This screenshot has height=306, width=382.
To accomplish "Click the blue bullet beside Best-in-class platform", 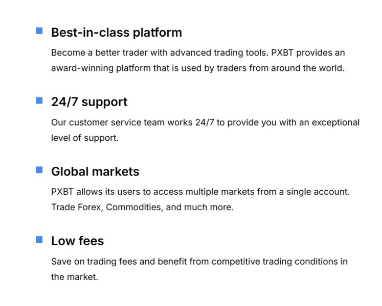I will point(39,31).
